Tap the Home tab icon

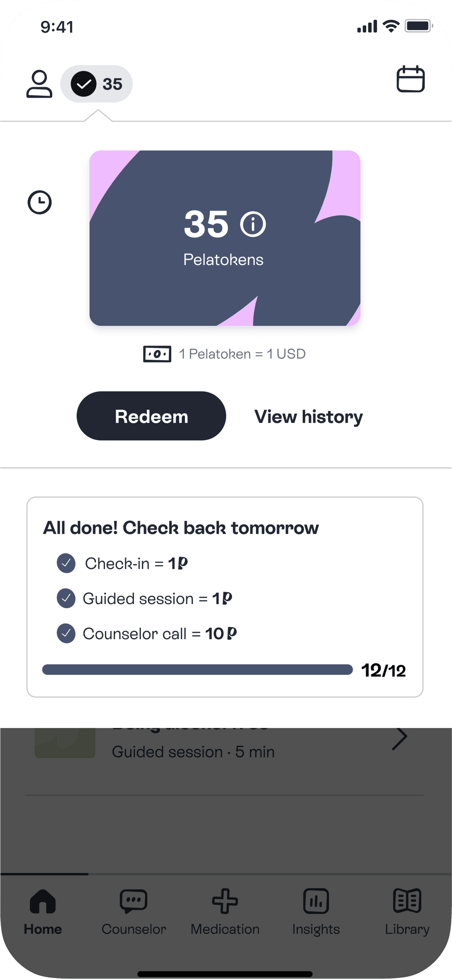point(42,902)
